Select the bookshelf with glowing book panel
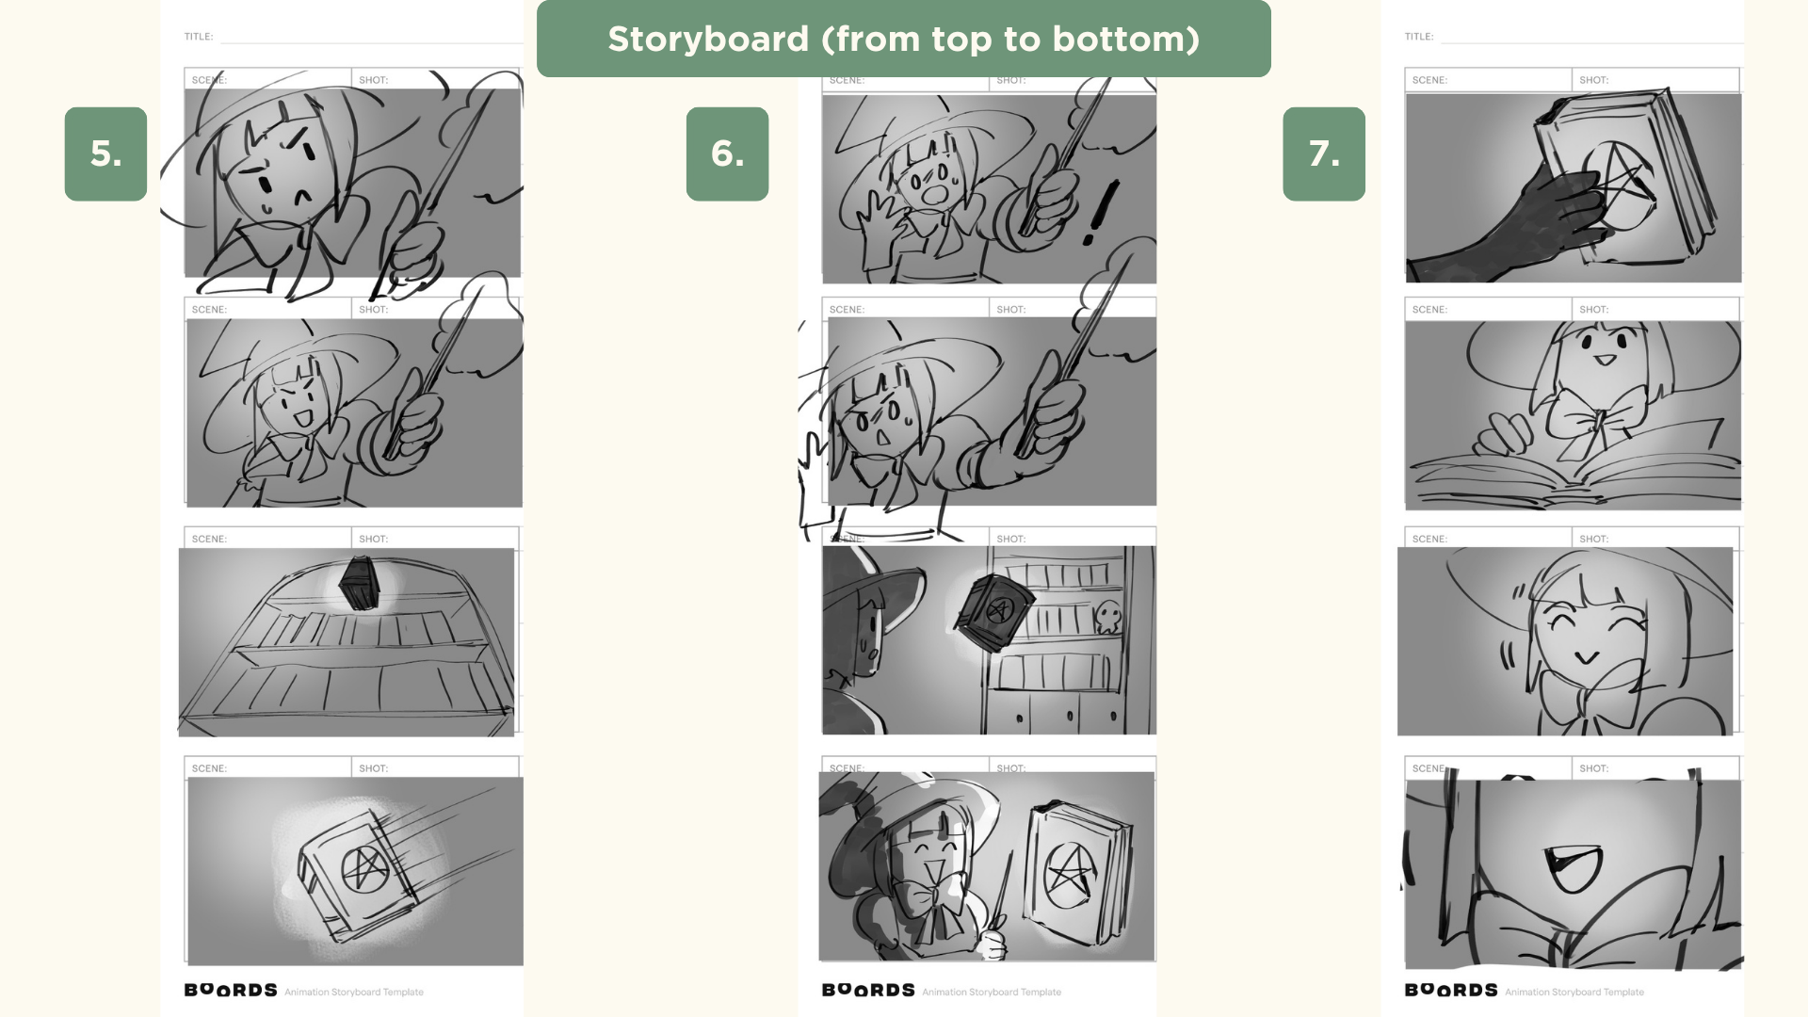The width and height of the screenshot is (1808, 1017). pyautogui.click(x=347, y=642)
